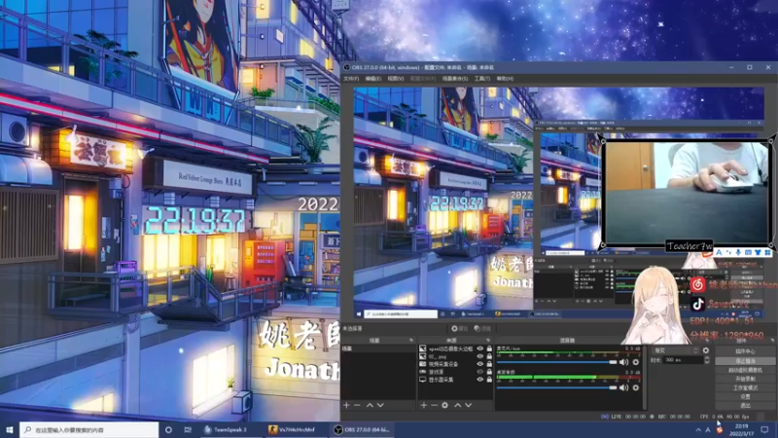Image resolution: width=778 pixels, height=438 pixels.
Task: Click the taskbar search box
Action: click(x=89, y=429)
